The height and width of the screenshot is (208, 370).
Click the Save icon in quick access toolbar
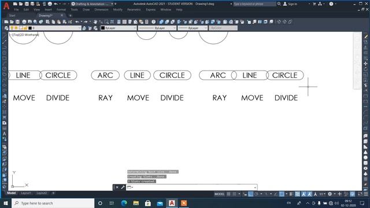[x=27, y=4]
